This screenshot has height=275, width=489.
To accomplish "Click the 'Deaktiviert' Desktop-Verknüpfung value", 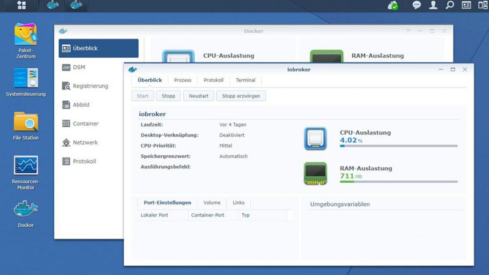I will [232, 135].
